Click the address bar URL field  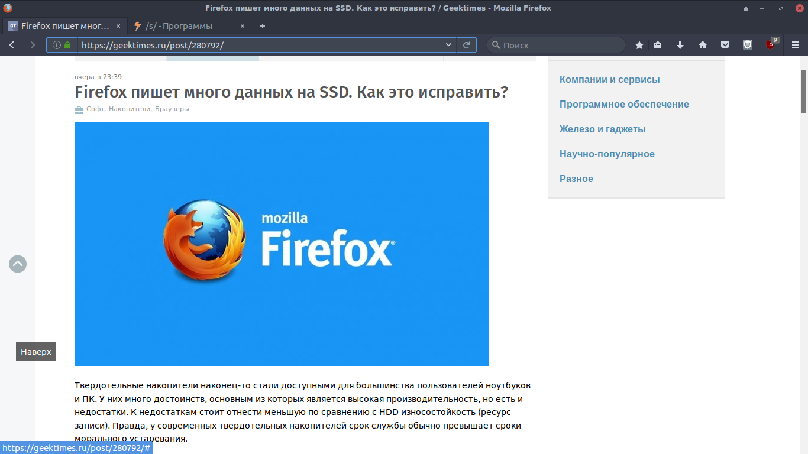[x=260, y=45]
